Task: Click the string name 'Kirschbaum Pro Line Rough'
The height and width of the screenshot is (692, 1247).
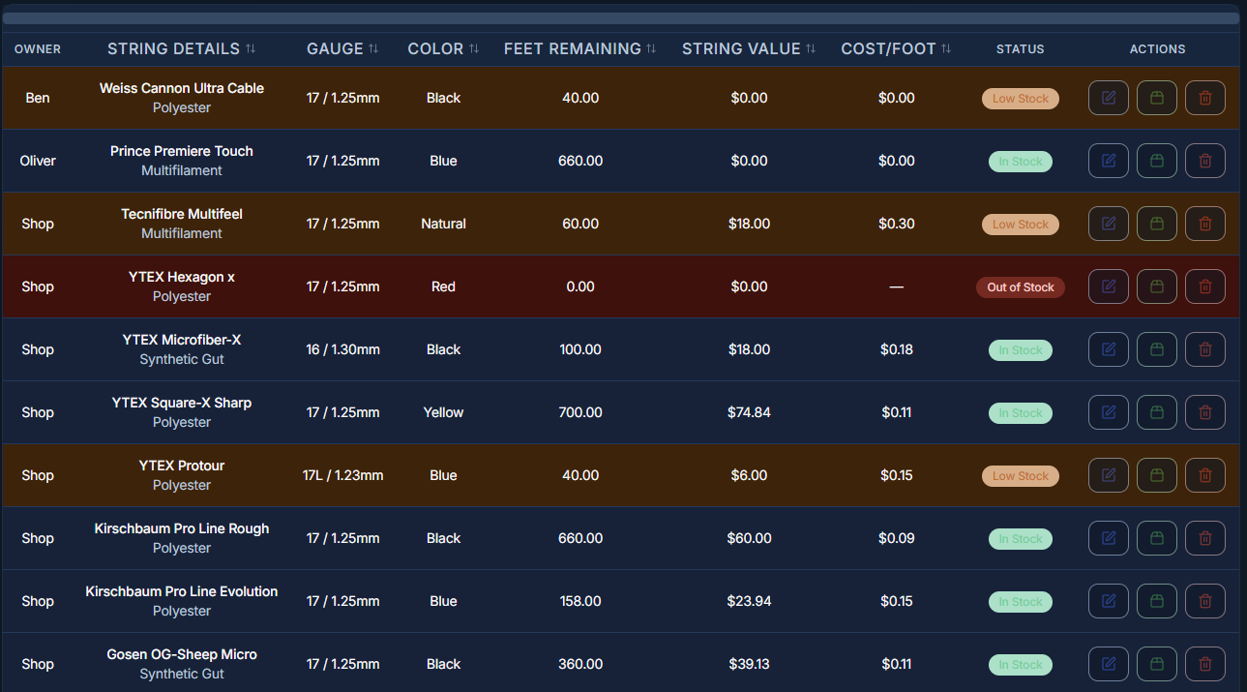Action: point(182,528)
